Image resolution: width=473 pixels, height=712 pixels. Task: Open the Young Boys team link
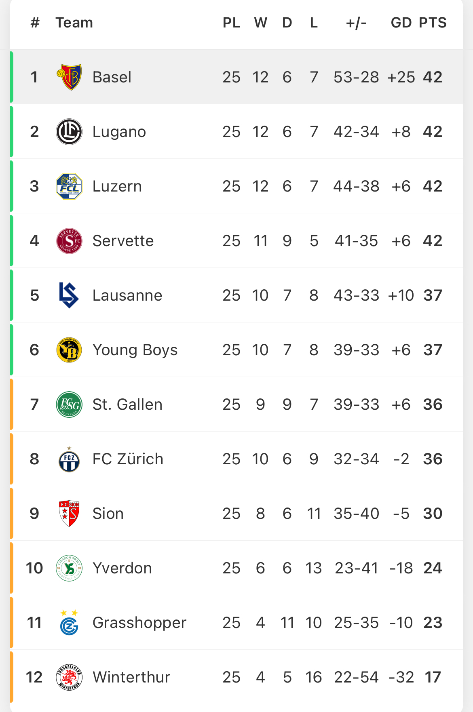(135, 350)
